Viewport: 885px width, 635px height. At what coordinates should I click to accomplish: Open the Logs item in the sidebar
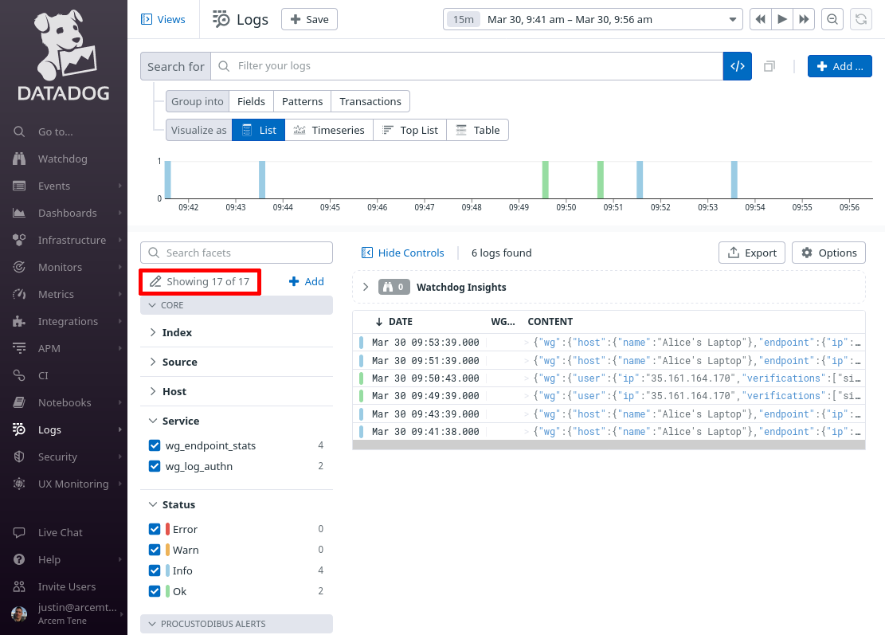64,429
